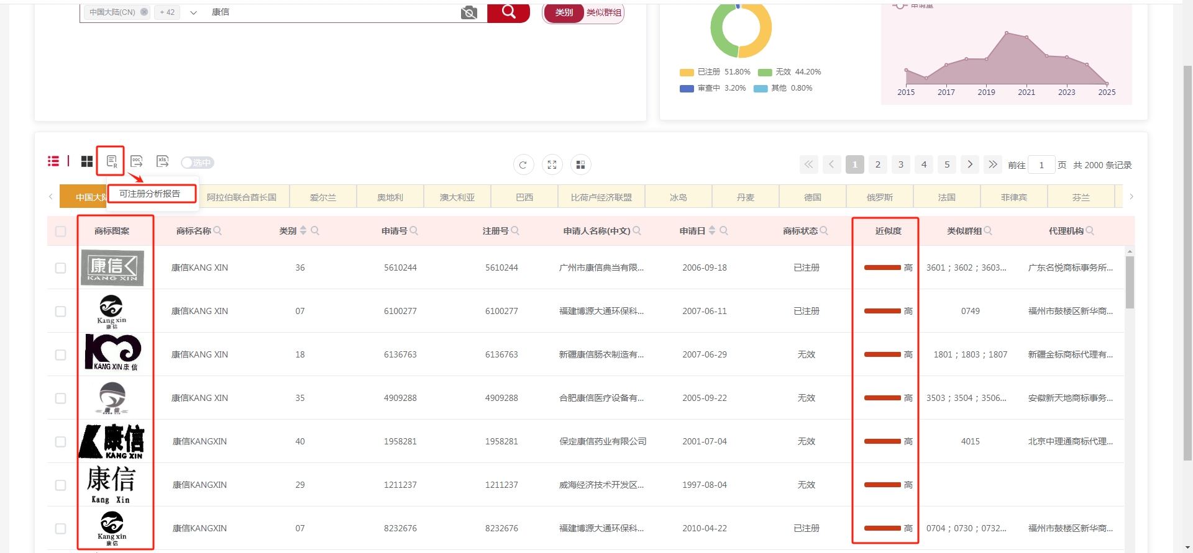Search within 商标状态 column
1193x553 pixels.
tap(824, 230)
